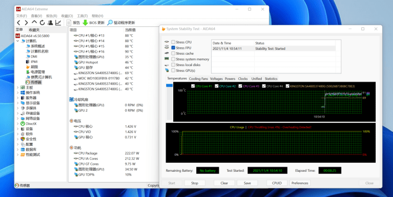Switch to the Voltages tab

pyautogui.click(x=216, y=78)
